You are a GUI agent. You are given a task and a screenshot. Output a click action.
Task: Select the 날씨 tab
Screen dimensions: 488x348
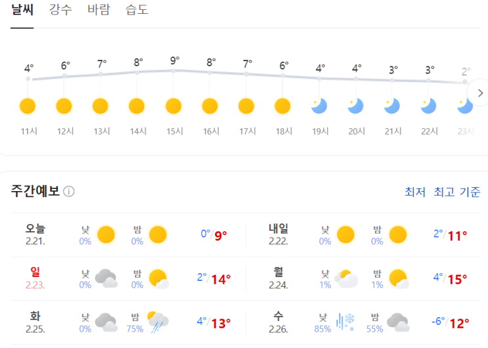pos(22,10)
